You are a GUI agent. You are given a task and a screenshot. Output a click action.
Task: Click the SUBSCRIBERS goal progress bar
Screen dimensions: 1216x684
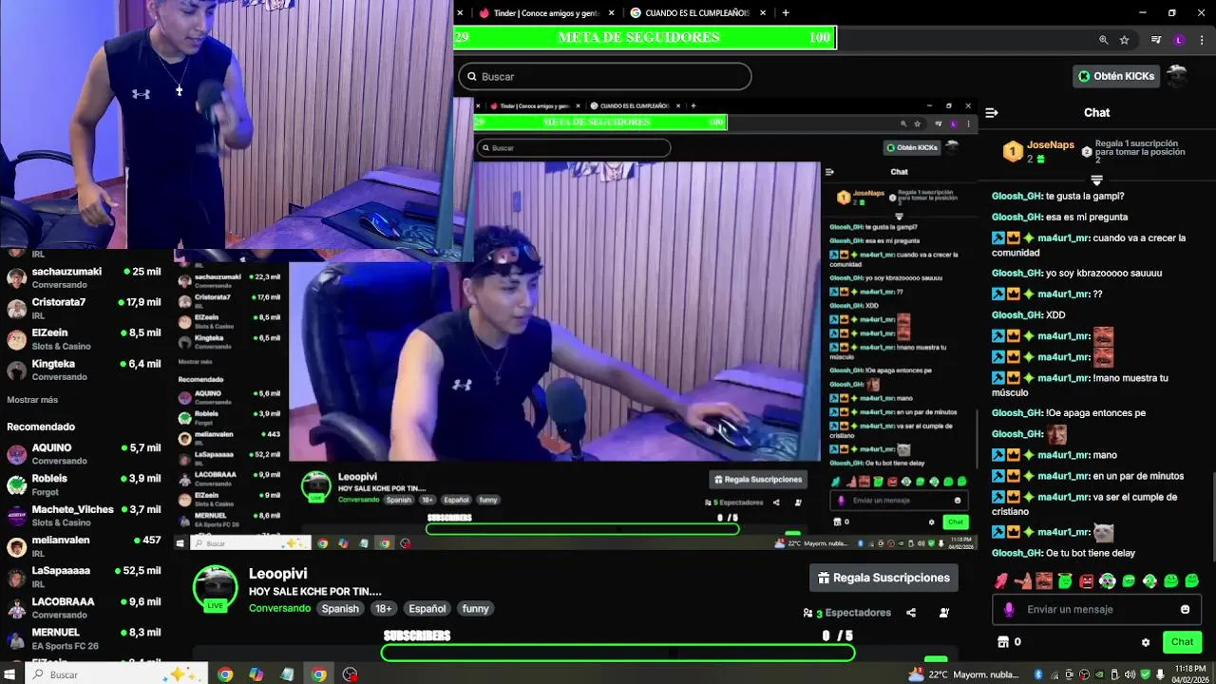[x=617, y=653]
